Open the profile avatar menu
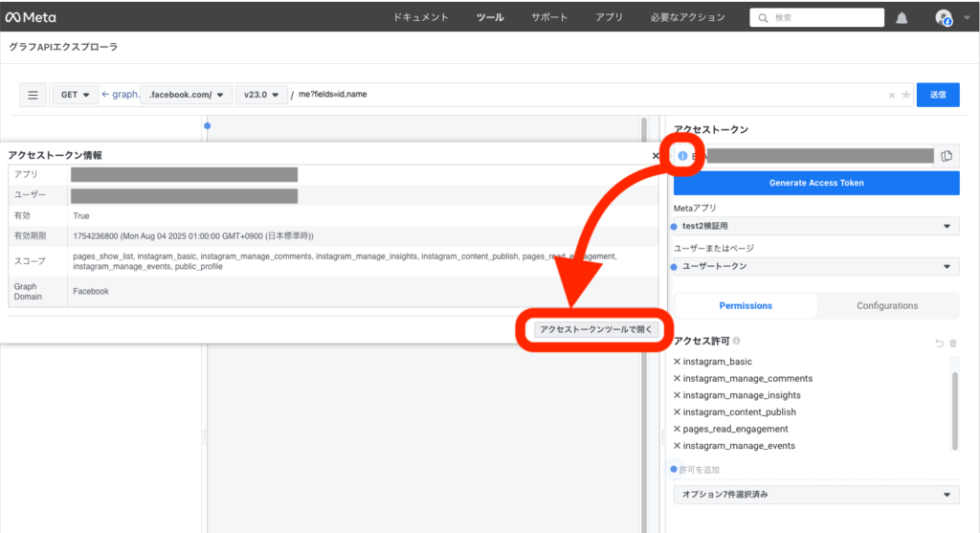 pos(943,17)
